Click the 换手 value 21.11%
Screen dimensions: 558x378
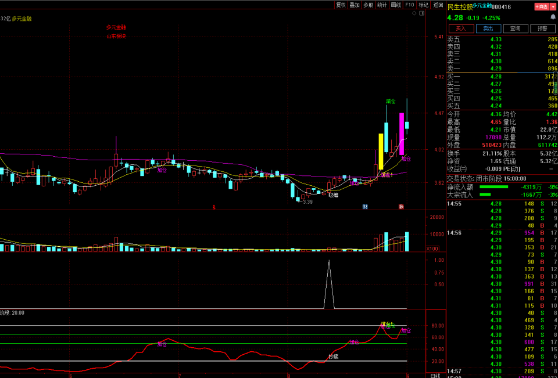pyautogui.click(x=492, y=154)
